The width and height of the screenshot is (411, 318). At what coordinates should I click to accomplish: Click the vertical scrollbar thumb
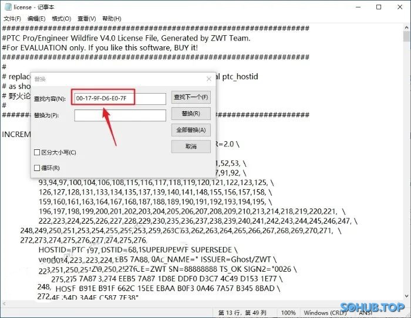406,36
